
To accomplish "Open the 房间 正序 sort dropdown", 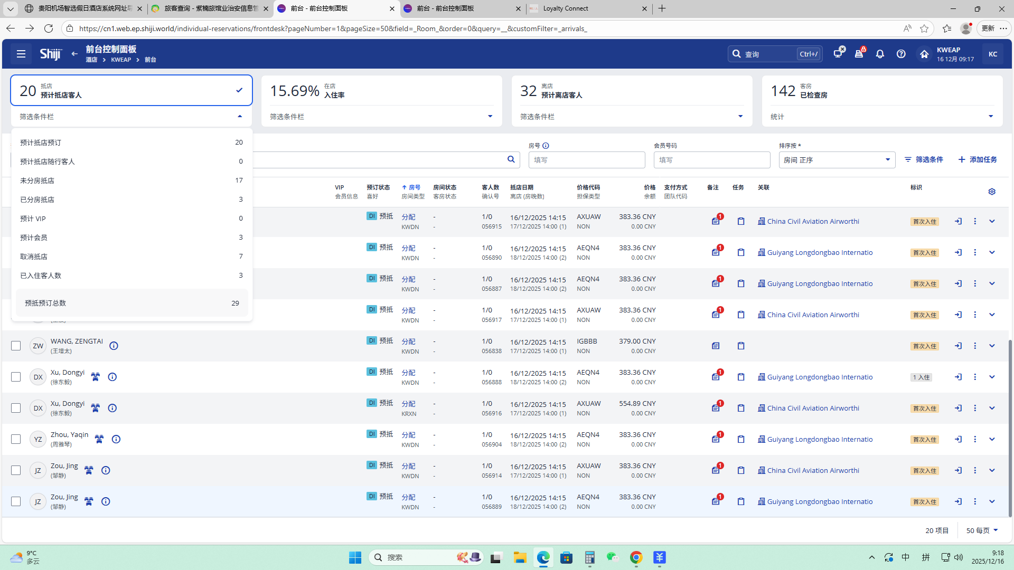I will [837, 160].
